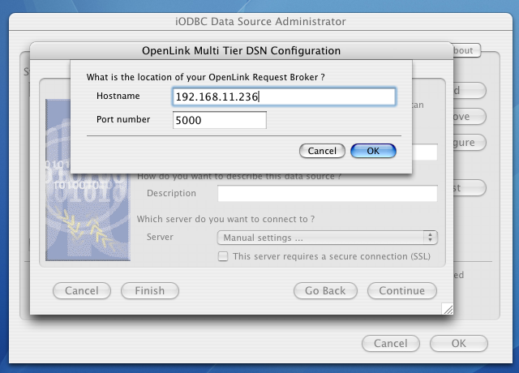This screenshot has width=519, height=373.
Task: Click the Hostname input field
Action: click(284, 96)
